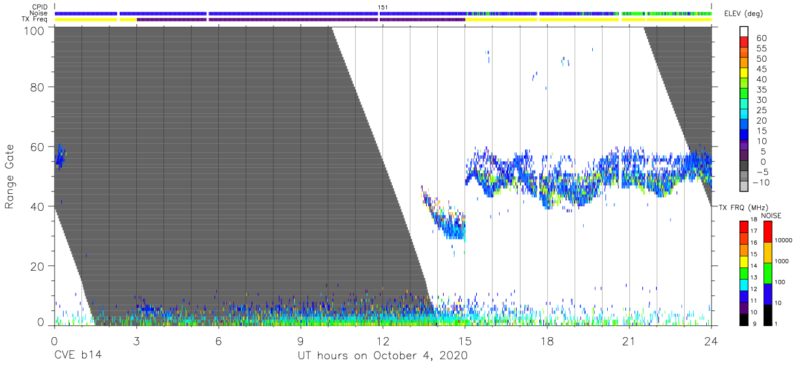Click the '3' tick on UT hours axis
Viewport: 800px width, 369px height.
pos(136,341)
